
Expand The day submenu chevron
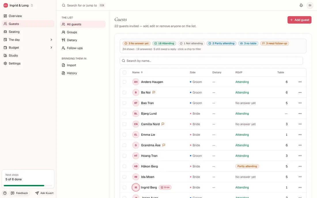(x=51, y=40)
